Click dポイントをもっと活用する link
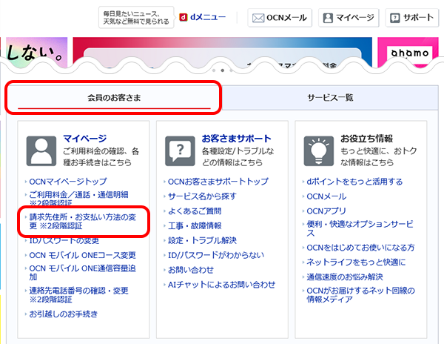Image resolution: width=444 pixels, height=344 pixels. [354, 182]
